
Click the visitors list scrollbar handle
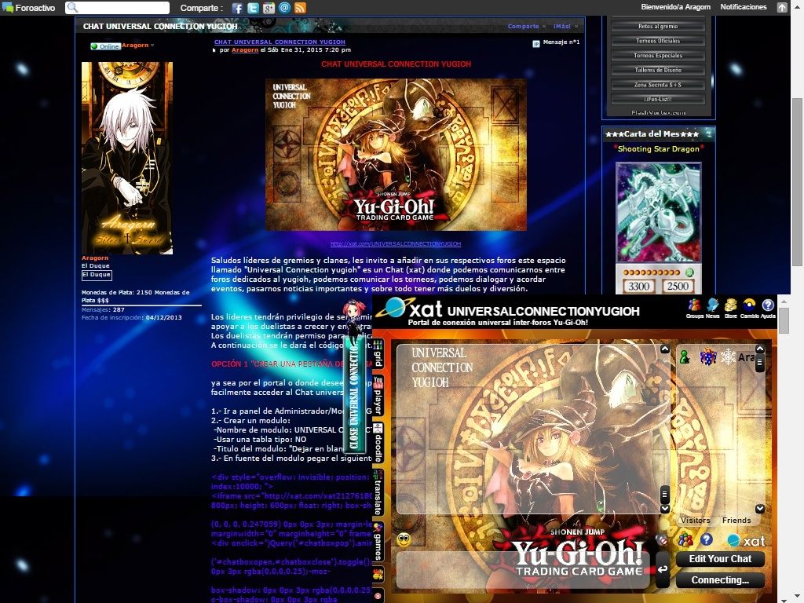pos(760,364)
